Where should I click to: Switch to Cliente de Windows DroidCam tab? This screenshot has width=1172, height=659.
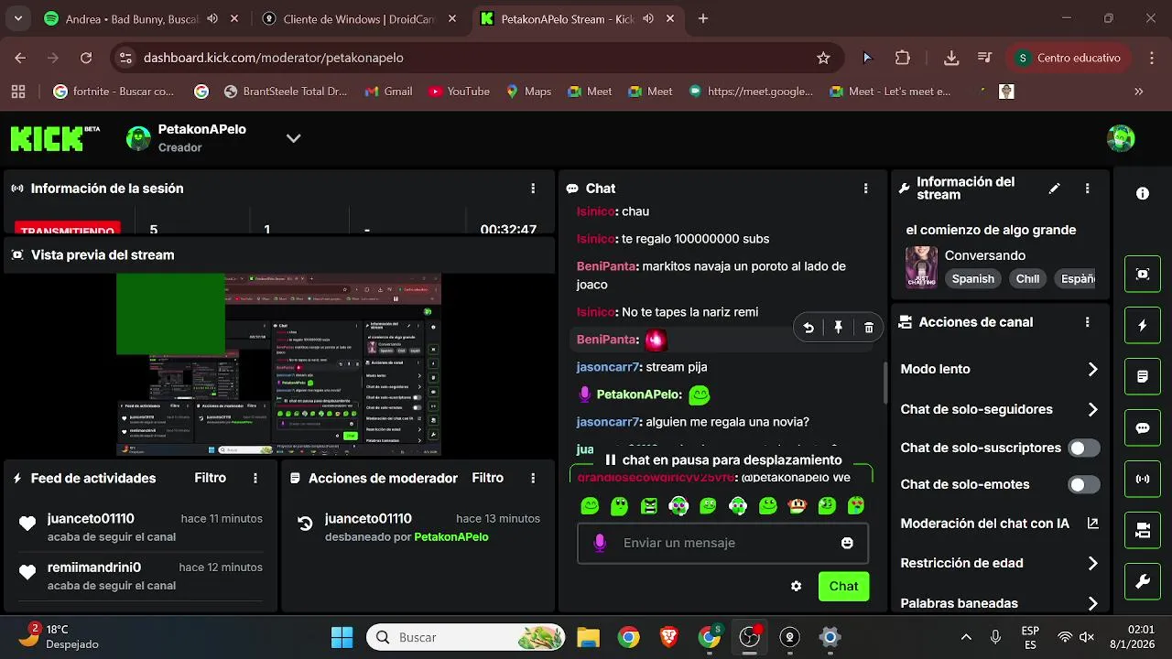(x=362, y=18)
